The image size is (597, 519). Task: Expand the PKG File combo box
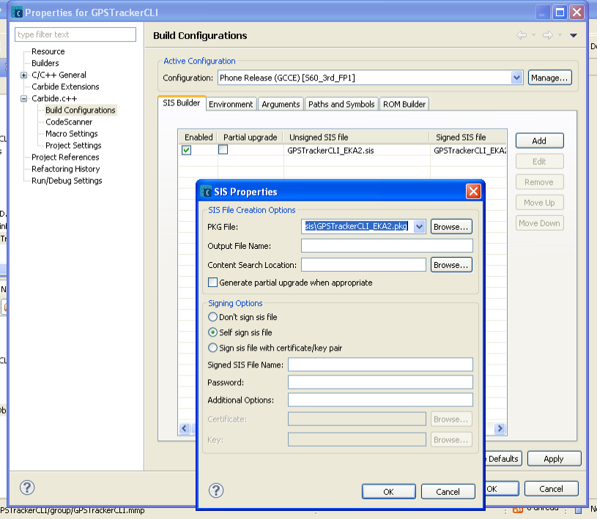click(419, 227)
